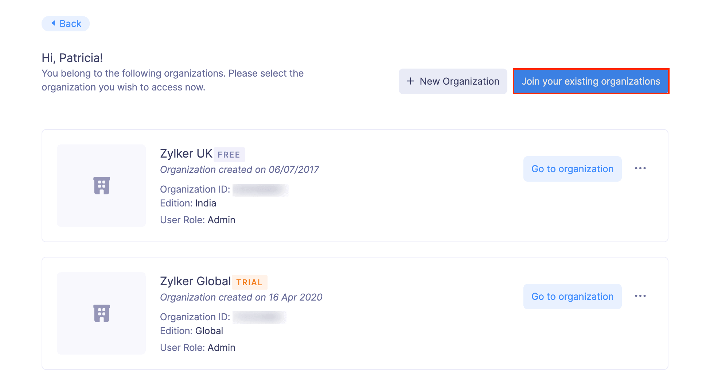The height and width of the screenshot is (383, 702).
Task: Select the Zylker UK organization name
Action: [x=186, y=154]
